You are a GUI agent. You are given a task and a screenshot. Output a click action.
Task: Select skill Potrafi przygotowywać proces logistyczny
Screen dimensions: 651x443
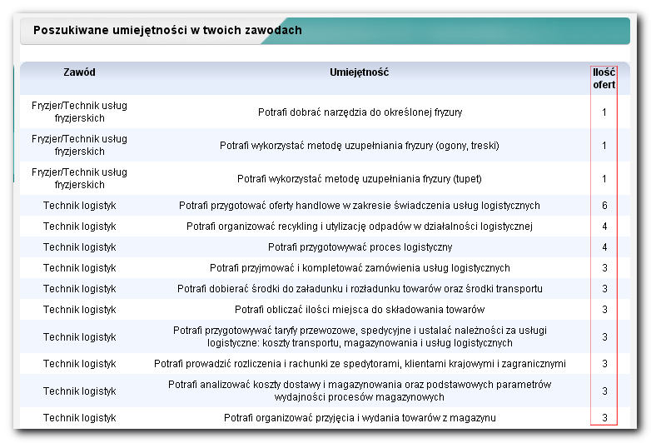360,247
